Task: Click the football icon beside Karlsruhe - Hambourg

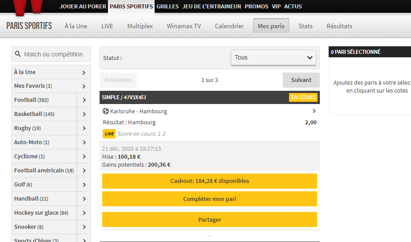Action: click(x=106, y=111)
